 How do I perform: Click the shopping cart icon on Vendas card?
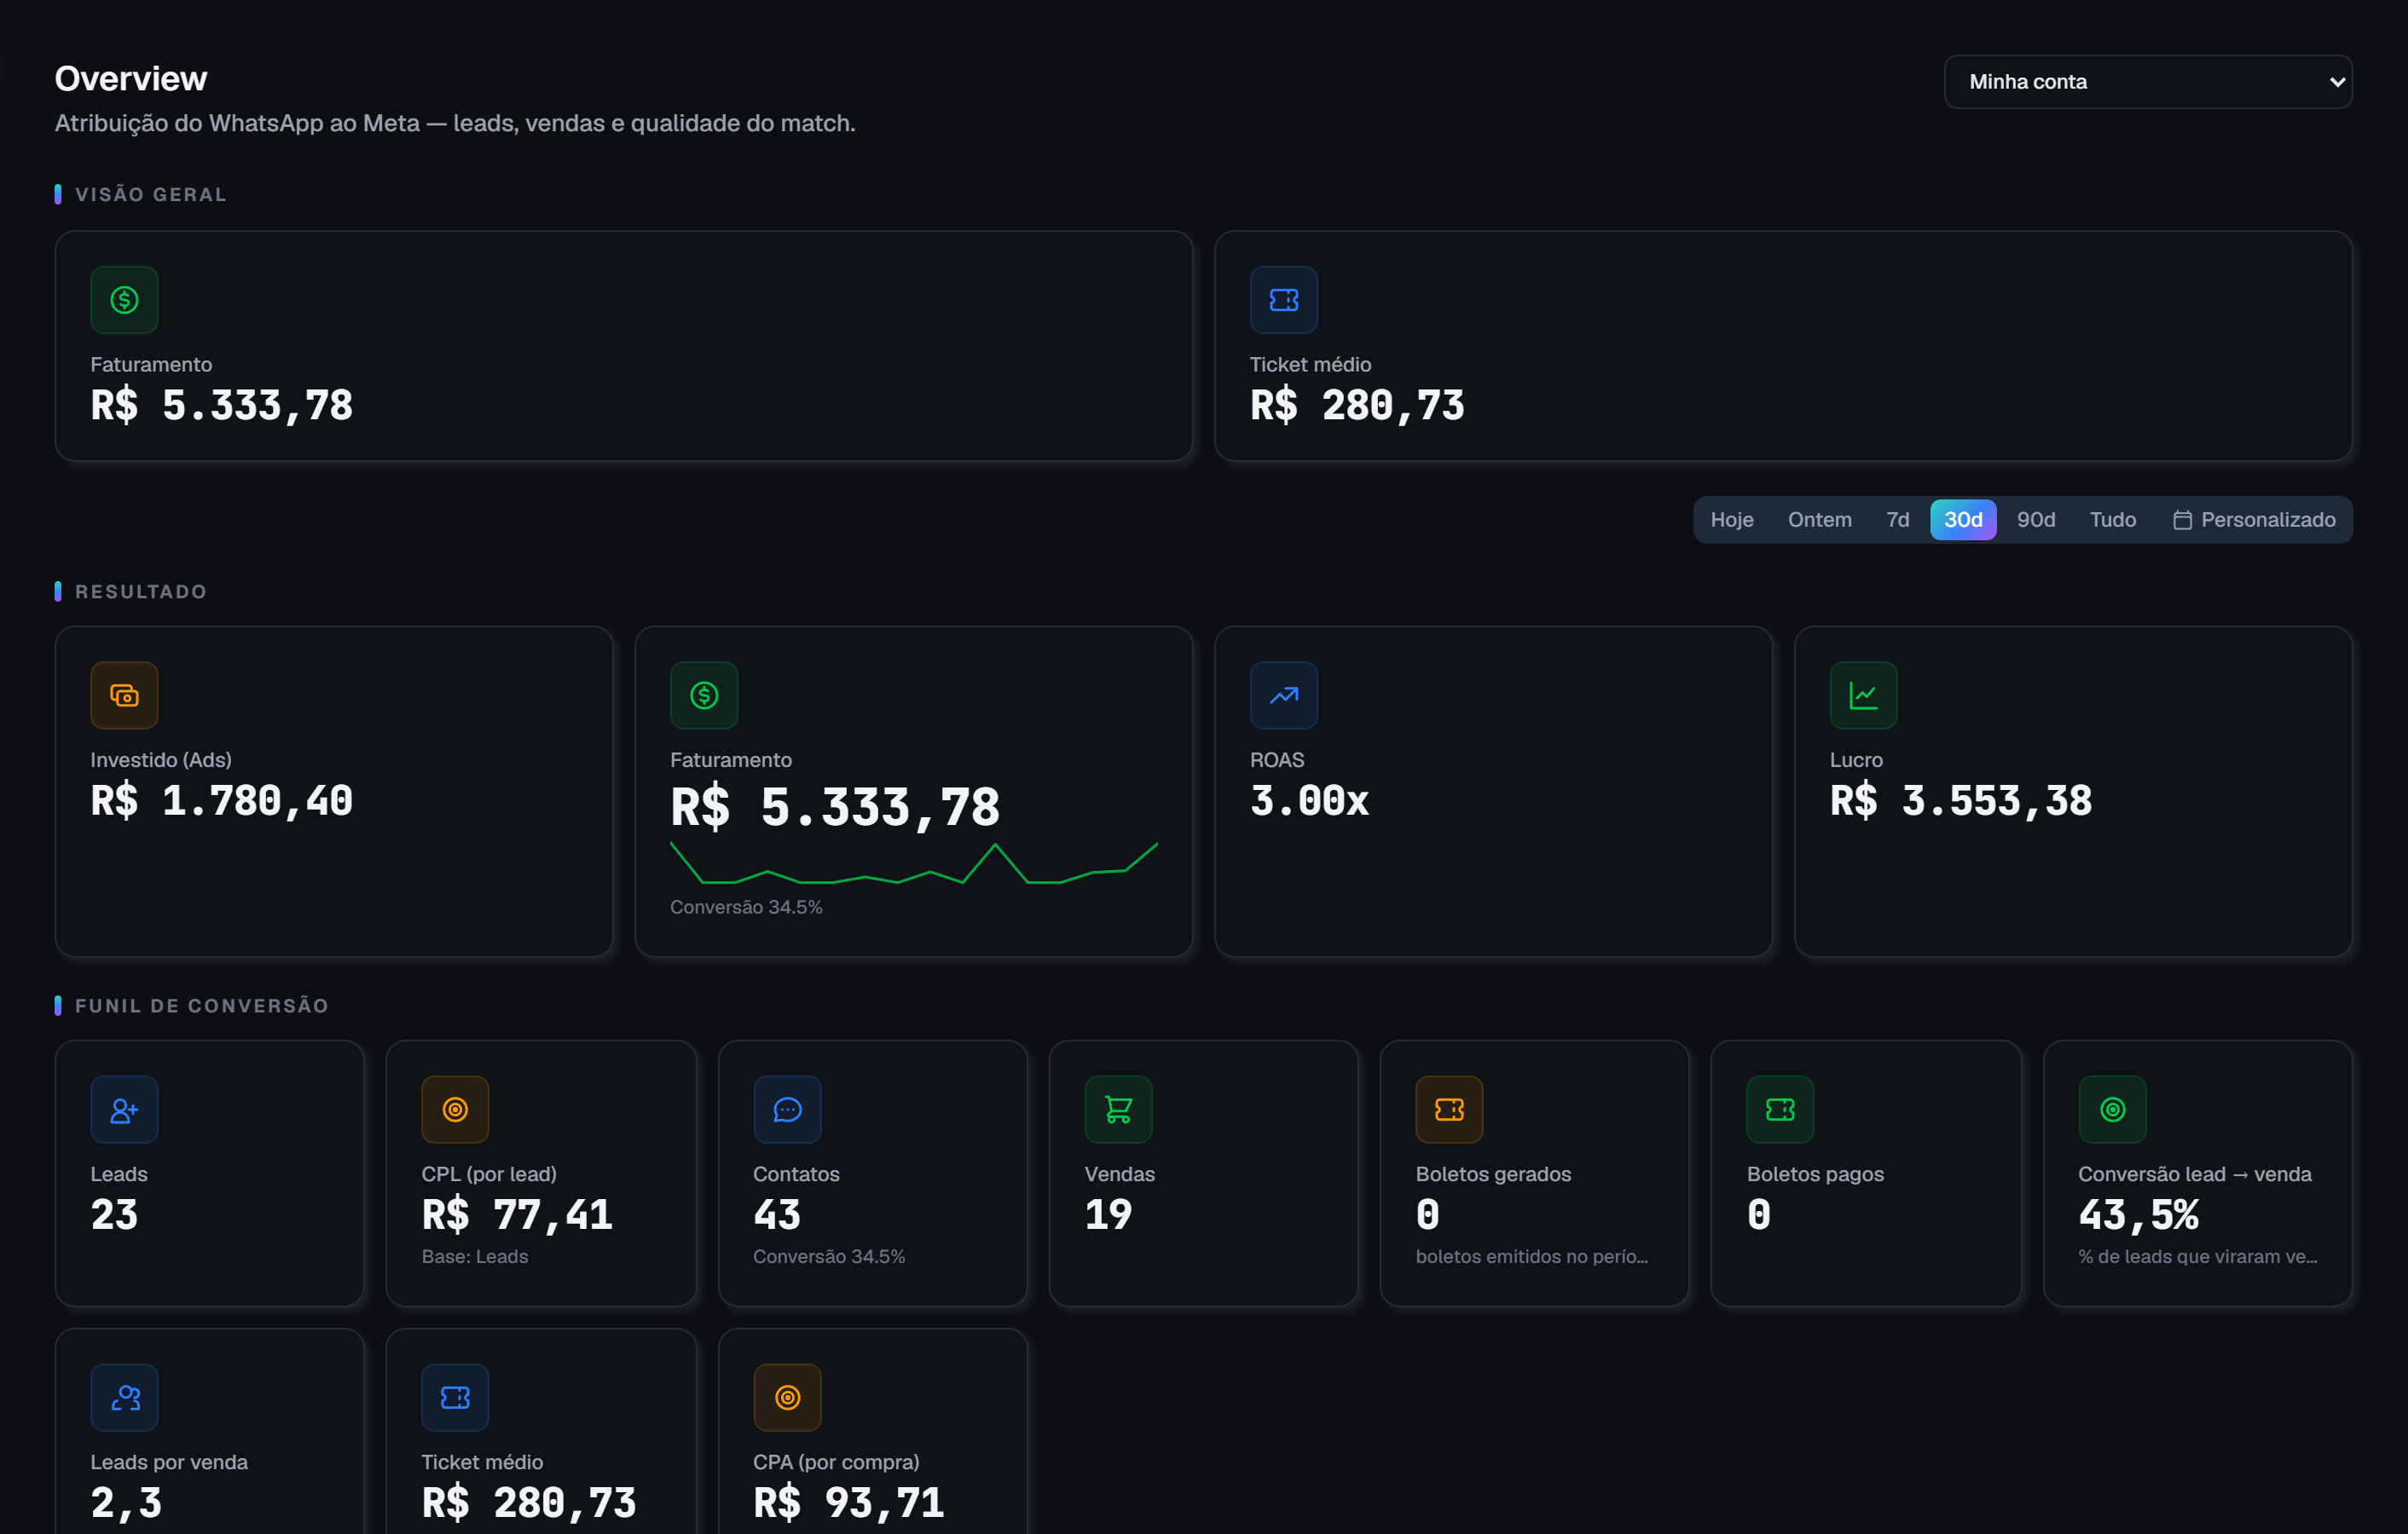click(1118, 1110)
